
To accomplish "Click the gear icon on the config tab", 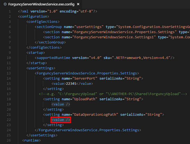I will point(5,4).
